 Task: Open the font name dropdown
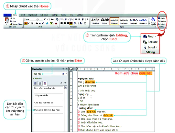coord(36,19)
